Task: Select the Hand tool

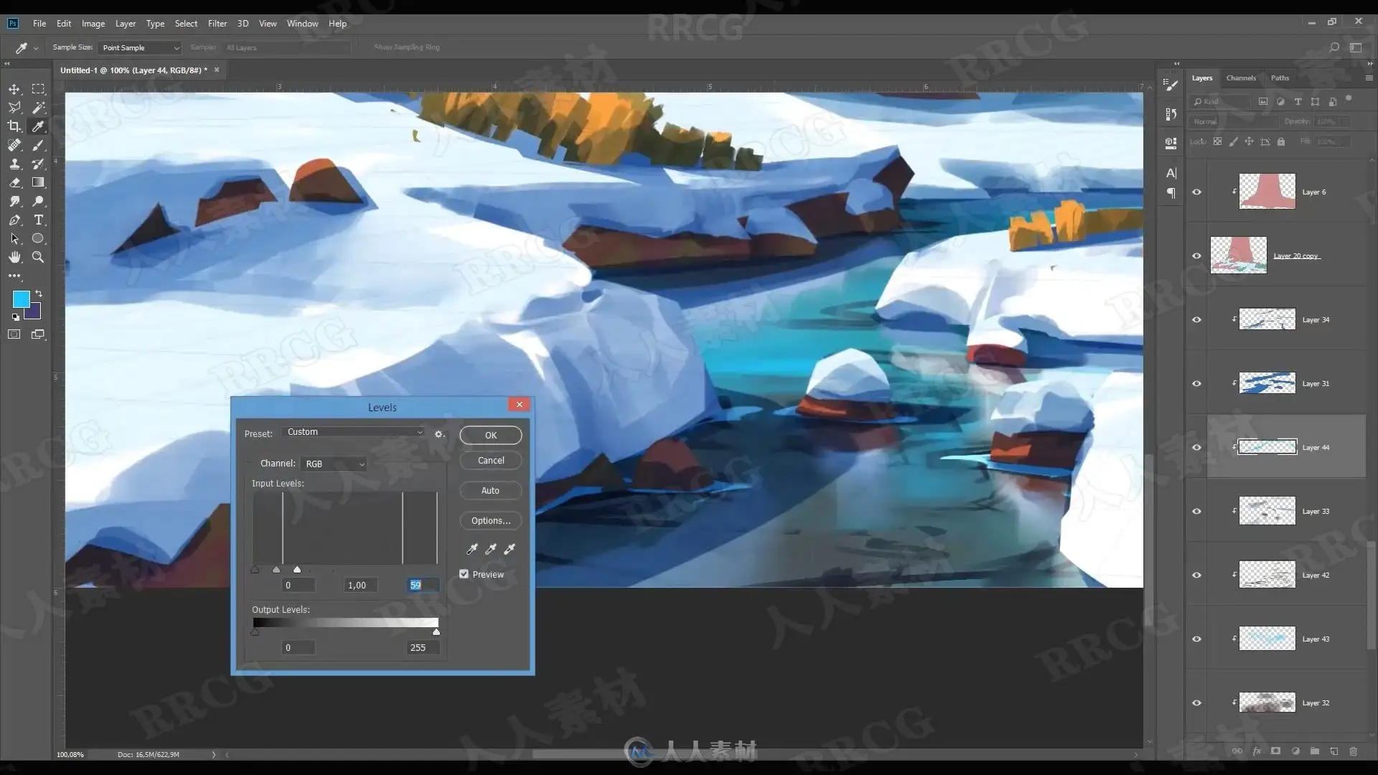Action: [x=14, y=257]
